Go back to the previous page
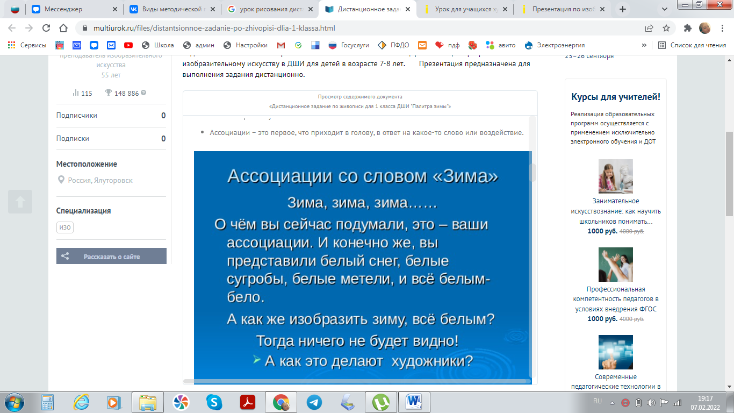The width and height of the screenshot is (734, 413). pyautogui.click(x=12, y=28)
